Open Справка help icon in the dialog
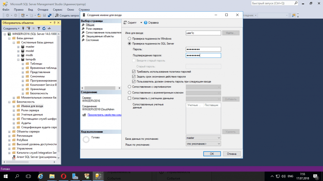Viewport: 323px width, 181px height. click(x=146, y=23)
